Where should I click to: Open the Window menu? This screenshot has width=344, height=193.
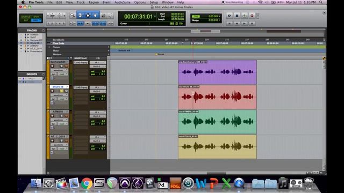pos(168,2)
